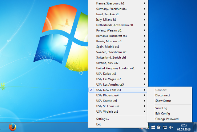This screenshot has height=132, width=197.
Task: Select Switzerland, Zurich ch1 server
Action: [x=118, y=57]
